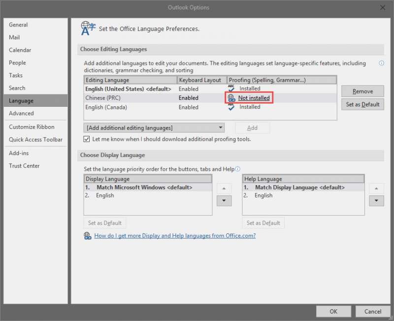
Task: Move help language up with the arrow
Action: click(x=376, y=189)
